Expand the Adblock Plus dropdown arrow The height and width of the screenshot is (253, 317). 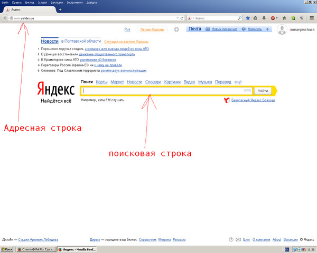277,18
